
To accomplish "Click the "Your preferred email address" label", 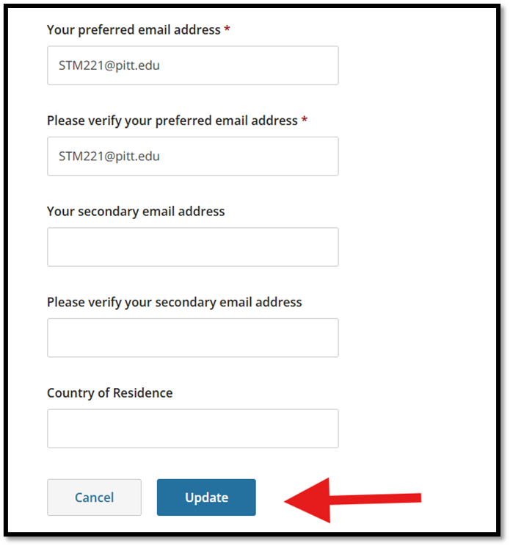I will 134,30.
